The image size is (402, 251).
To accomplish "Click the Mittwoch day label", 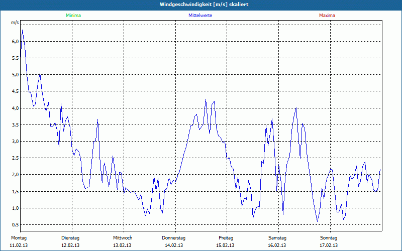I will [x=123, y=238].
